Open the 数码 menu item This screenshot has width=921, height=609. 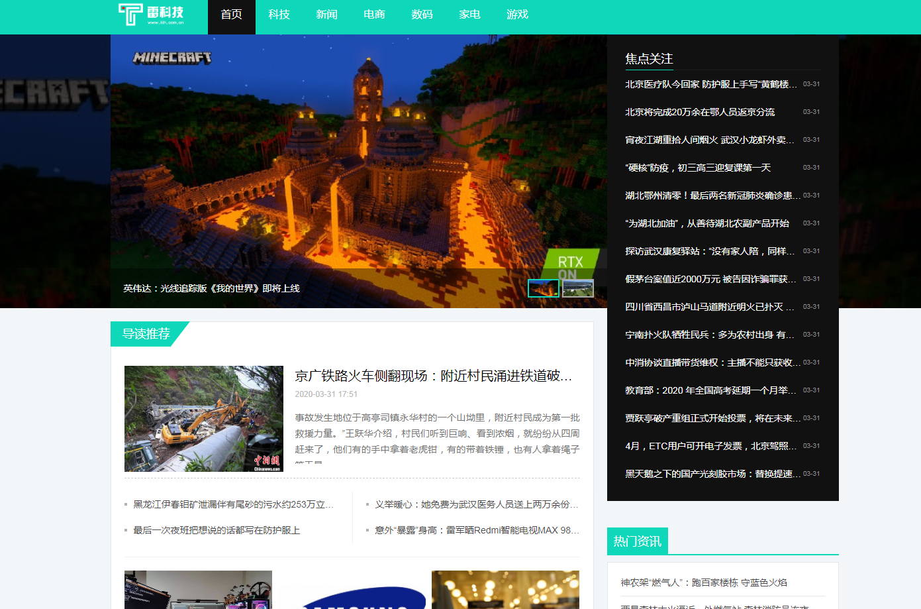[x=422, y=15]
